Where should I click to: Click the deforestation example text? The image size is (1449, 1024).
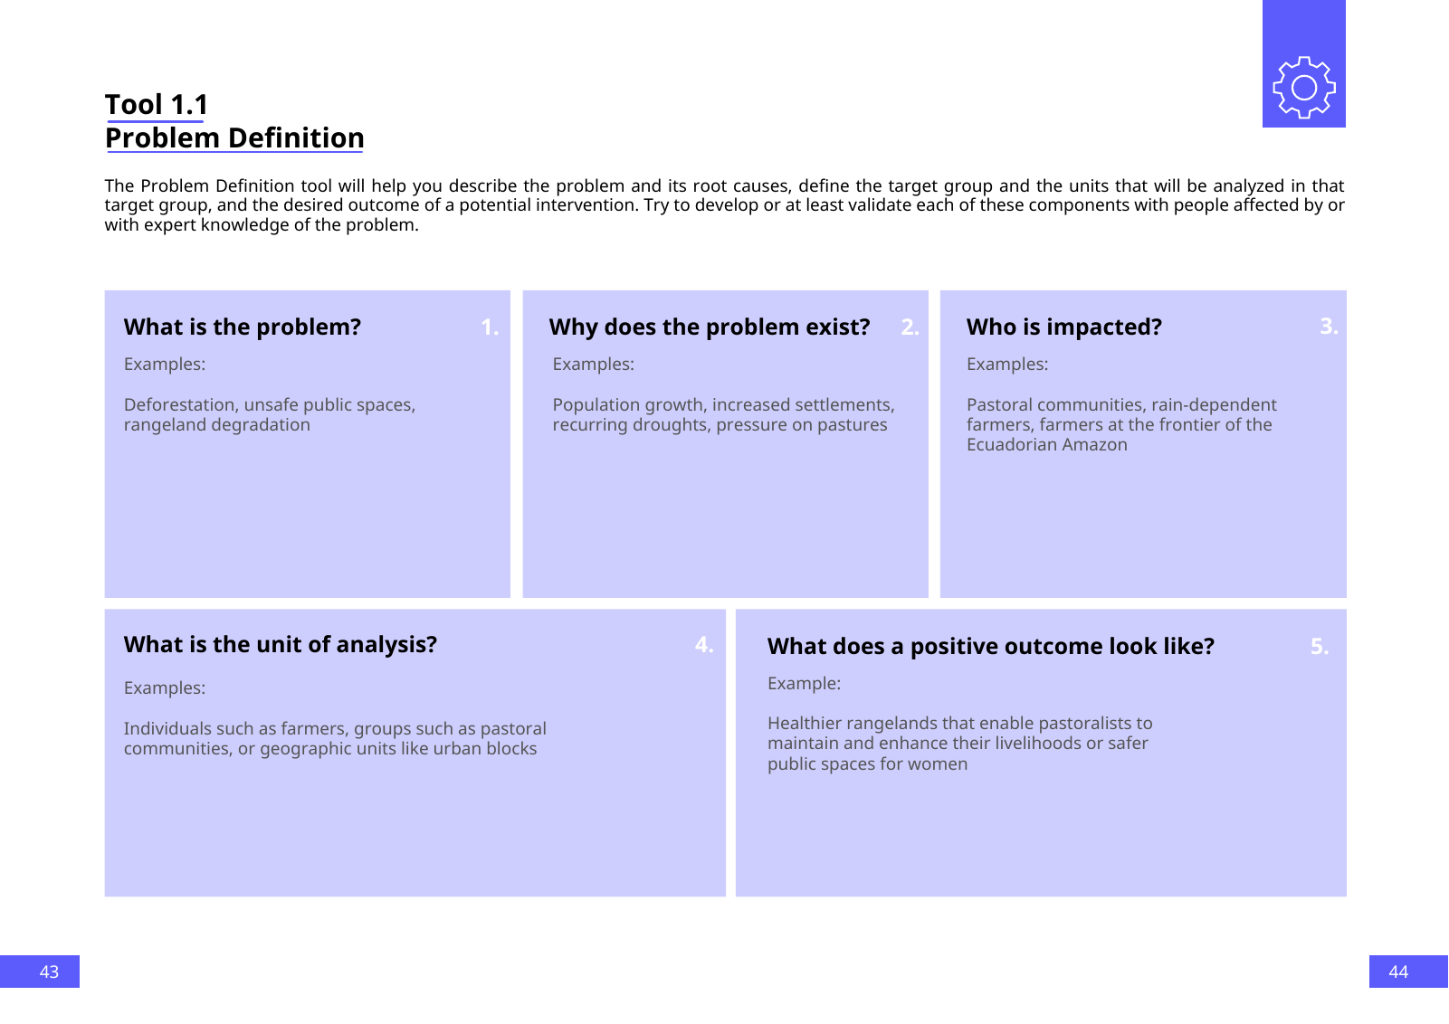270,414
